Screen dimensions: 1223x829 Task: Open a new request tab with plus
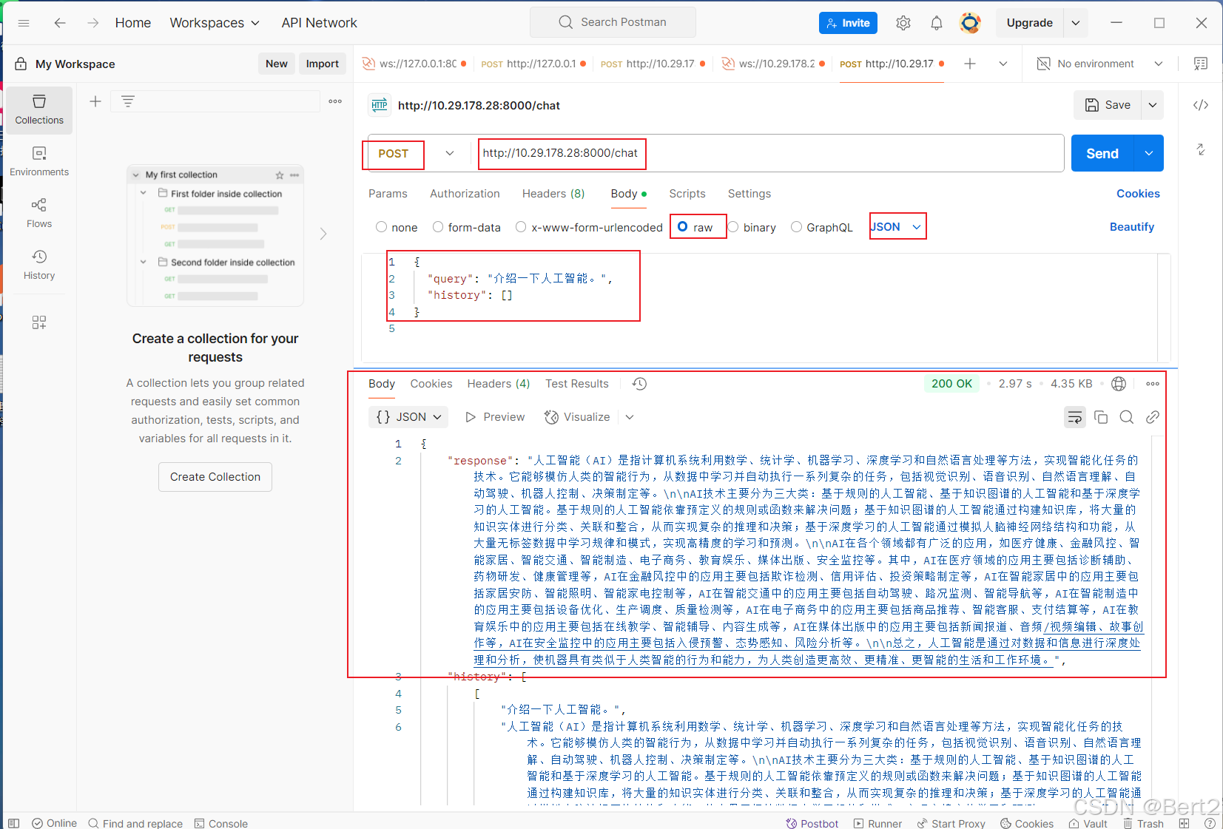point(970,64)
